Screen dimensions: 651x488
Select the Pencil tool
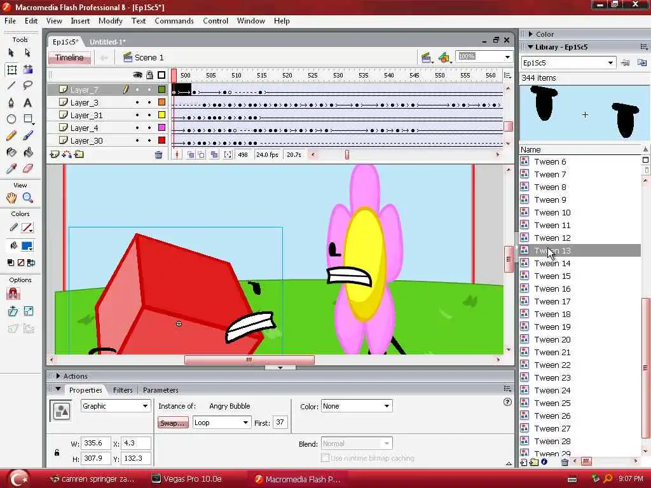pyautogui.click(x=11, y=136)
